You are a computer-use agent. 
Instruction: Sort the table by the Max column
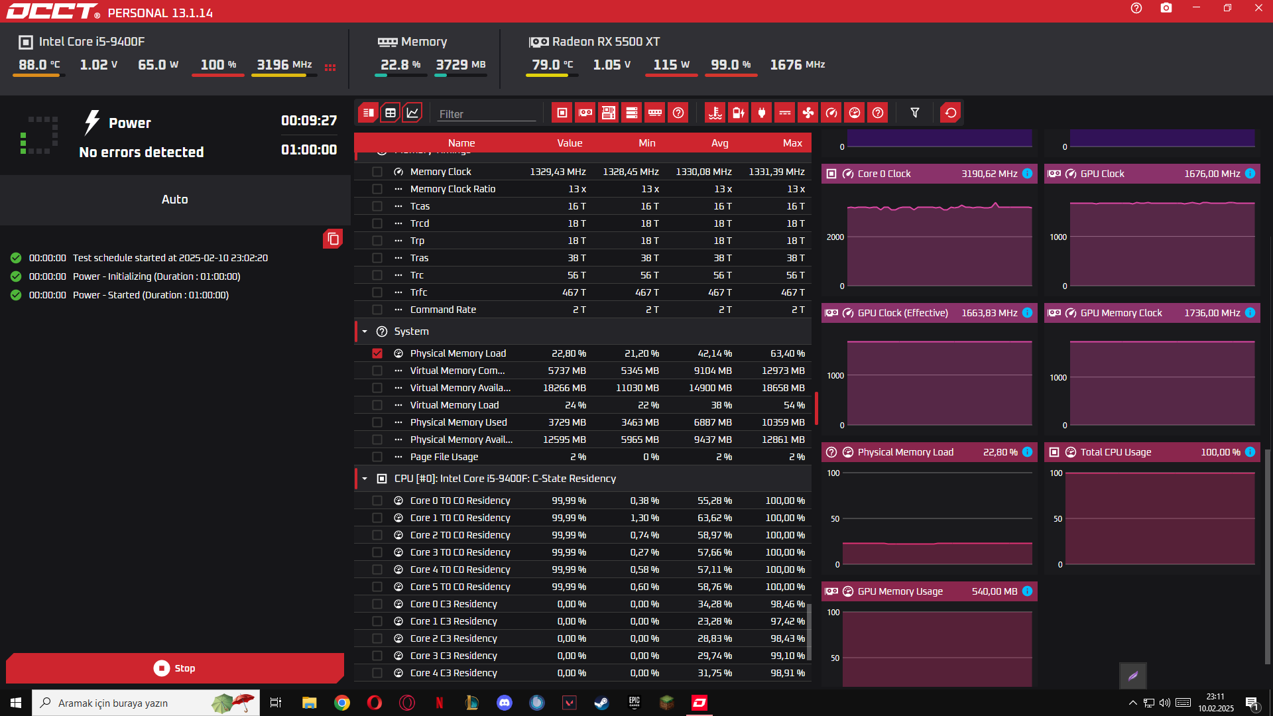tap(792, 143)
